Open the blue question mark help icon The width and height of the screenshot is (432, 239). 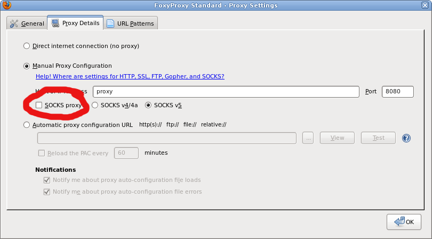coord(406,138)
